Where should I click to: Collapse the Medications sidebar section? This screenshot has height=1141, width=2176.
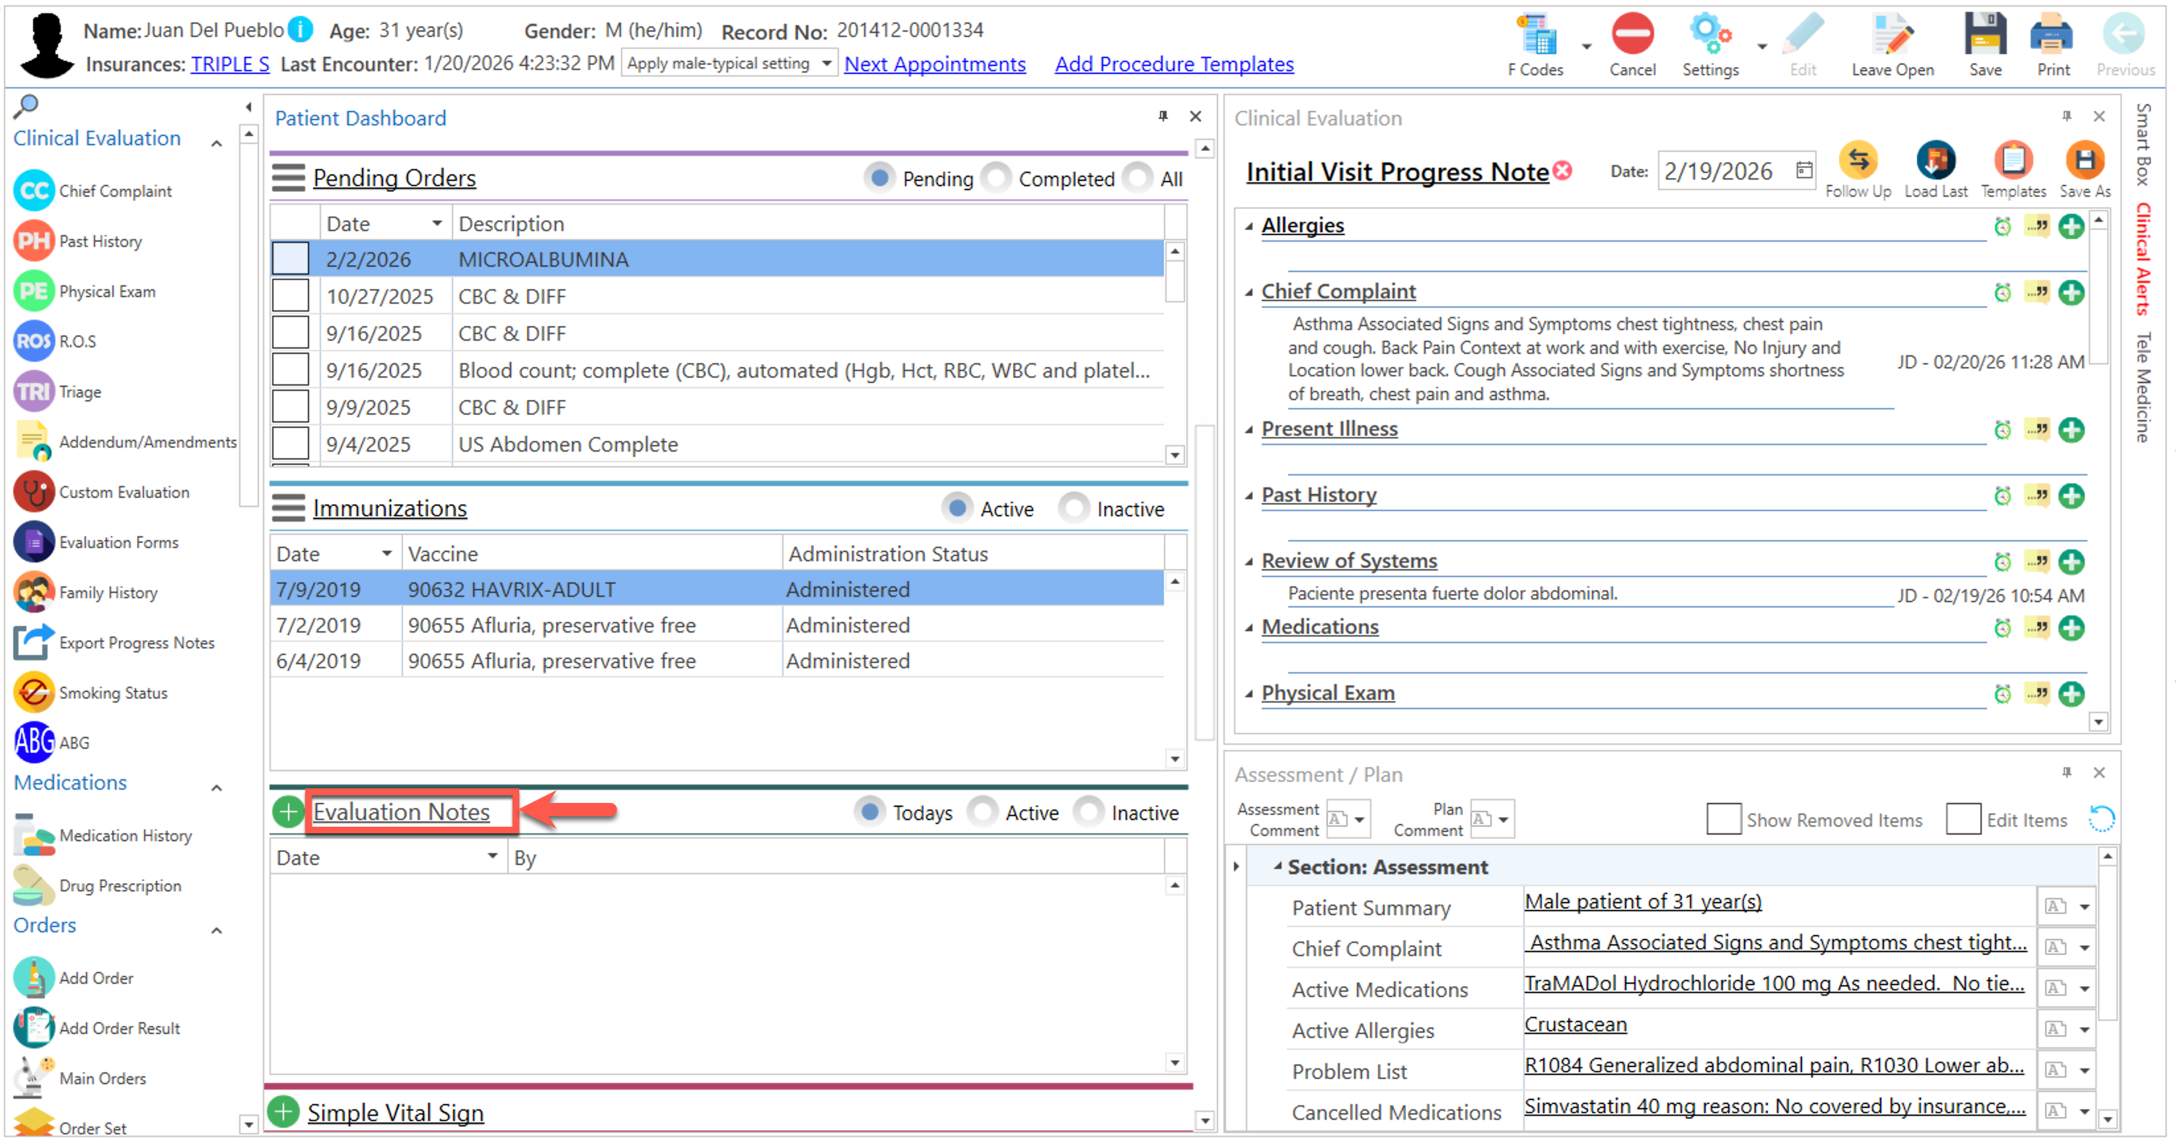pos(217,787)
